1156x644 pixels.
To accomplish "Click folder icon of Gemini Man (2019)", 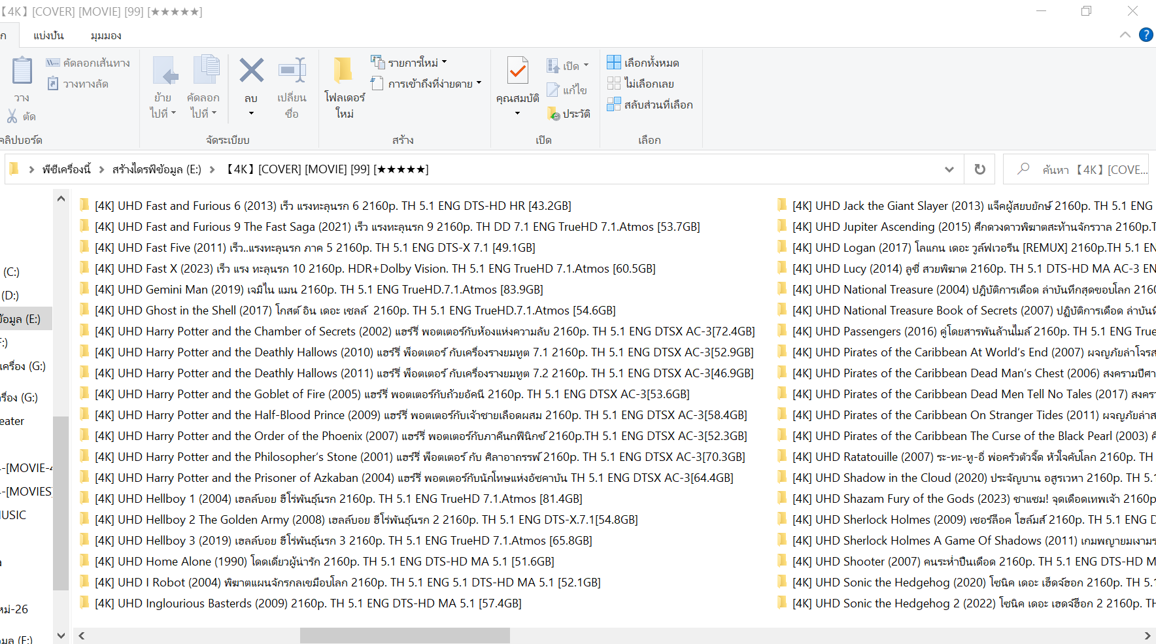I will point(84,289).
